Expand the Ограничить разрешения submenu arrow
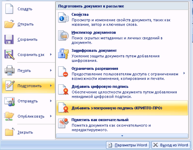The height and width of the screenshot is (150, 193). (x=184, y=73)
